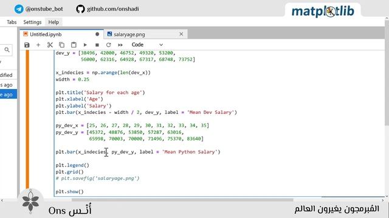Click the 'Mean Dev Salary' string
The image size is (389, 218).
(211, 112)
